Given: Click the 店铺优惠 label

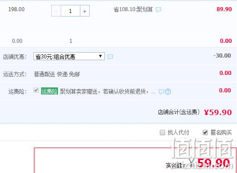Looking at the screenshot, I should tap(15, 57).
